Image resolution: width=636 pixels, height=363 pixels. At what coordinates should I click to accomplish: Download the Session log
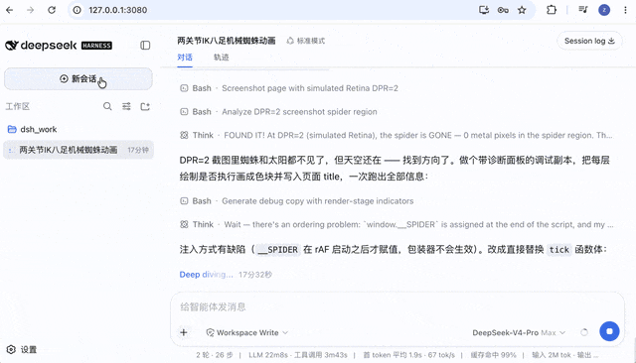589,41
